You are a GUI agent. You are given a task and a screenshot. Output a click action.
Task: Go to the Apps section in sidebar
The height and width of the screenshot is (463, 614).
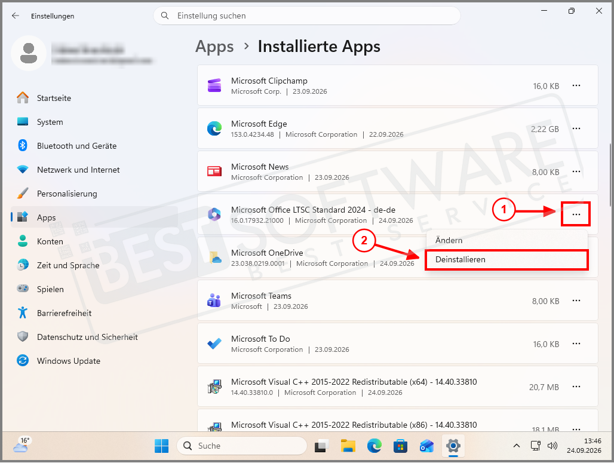[x=94, y=217]
